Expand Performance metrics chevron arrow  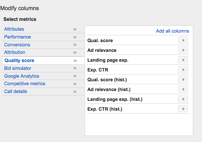[x=75, y=37]
